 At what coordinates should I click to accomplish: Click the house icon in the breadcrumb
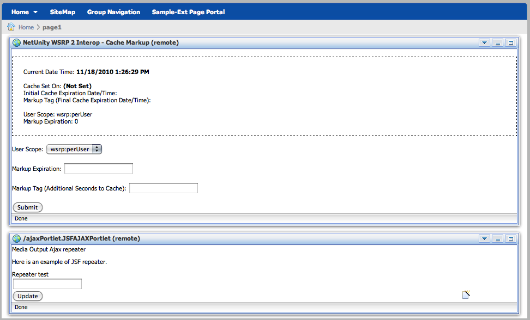coord(11,27)
